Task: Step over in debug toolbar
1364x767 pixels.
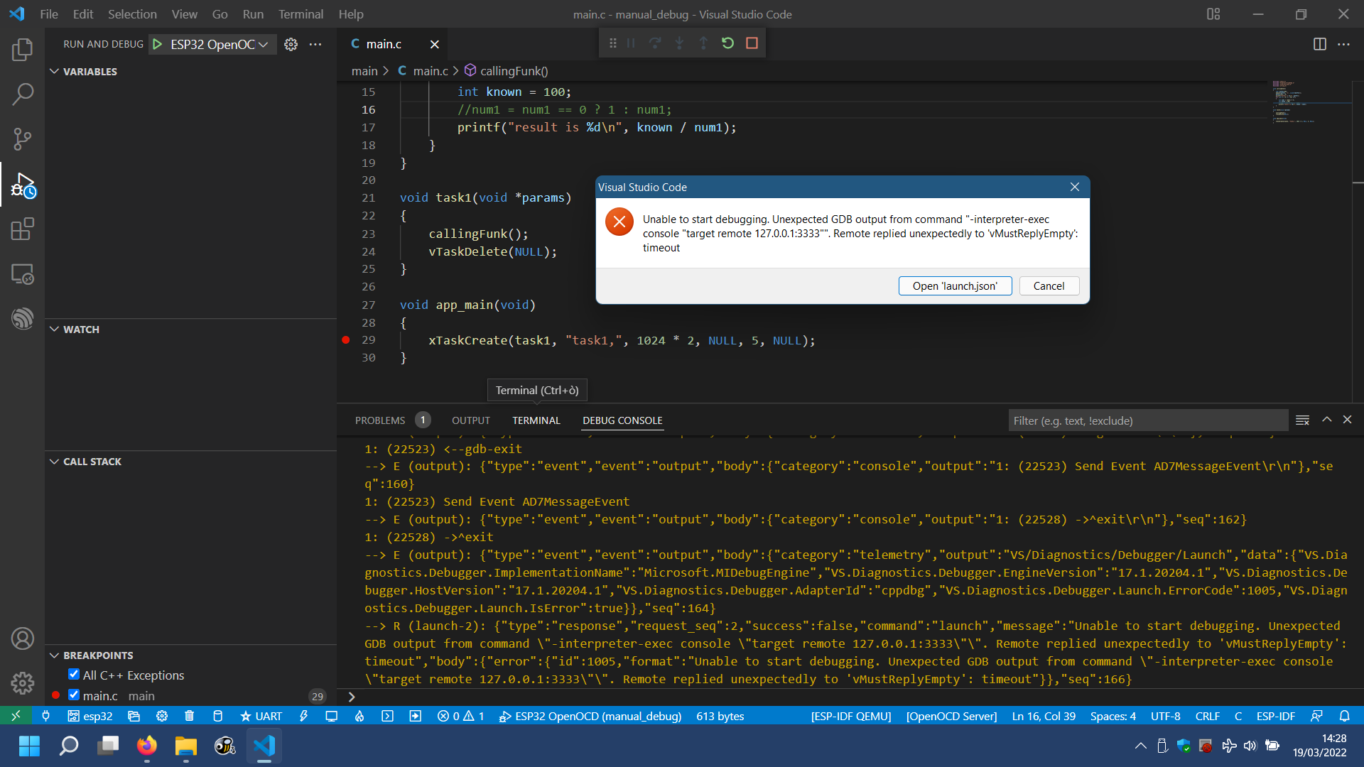Action: pos(655,43)
